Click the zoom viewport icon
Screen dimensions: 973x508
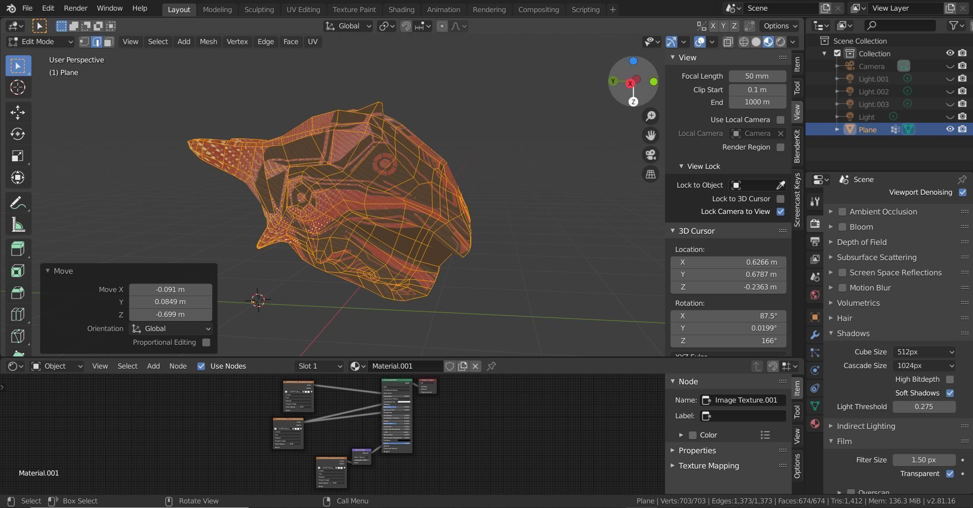click(650, 116)
